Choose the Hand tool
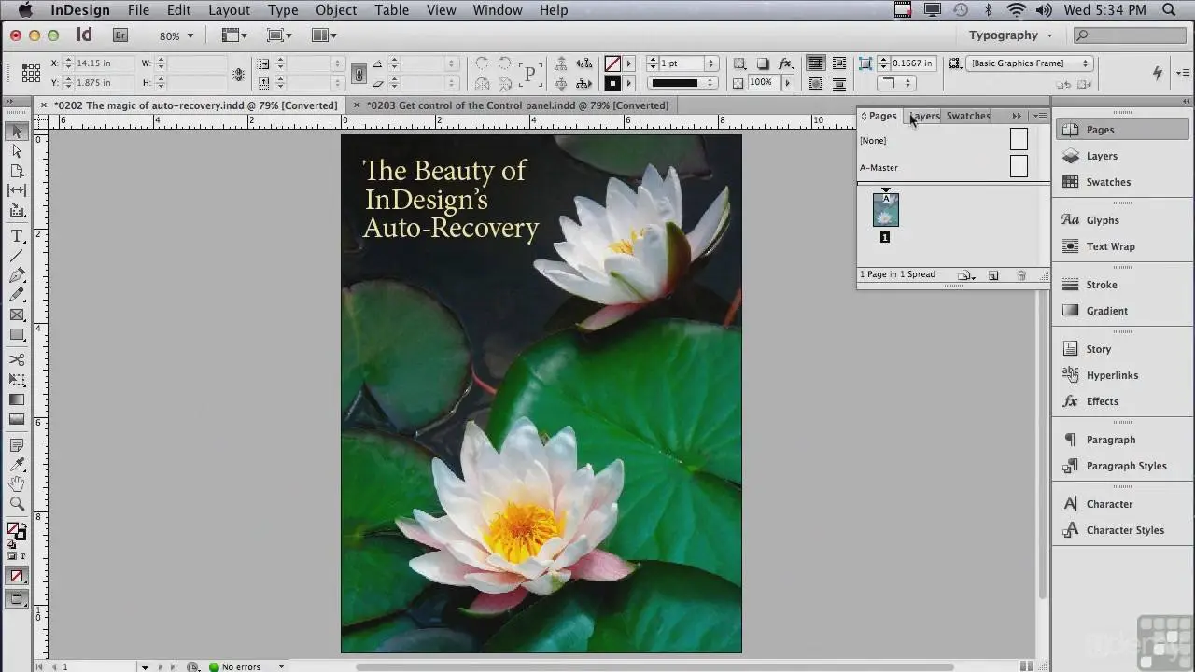Viewport: 1195px width, 672px height. click(17, 483)
